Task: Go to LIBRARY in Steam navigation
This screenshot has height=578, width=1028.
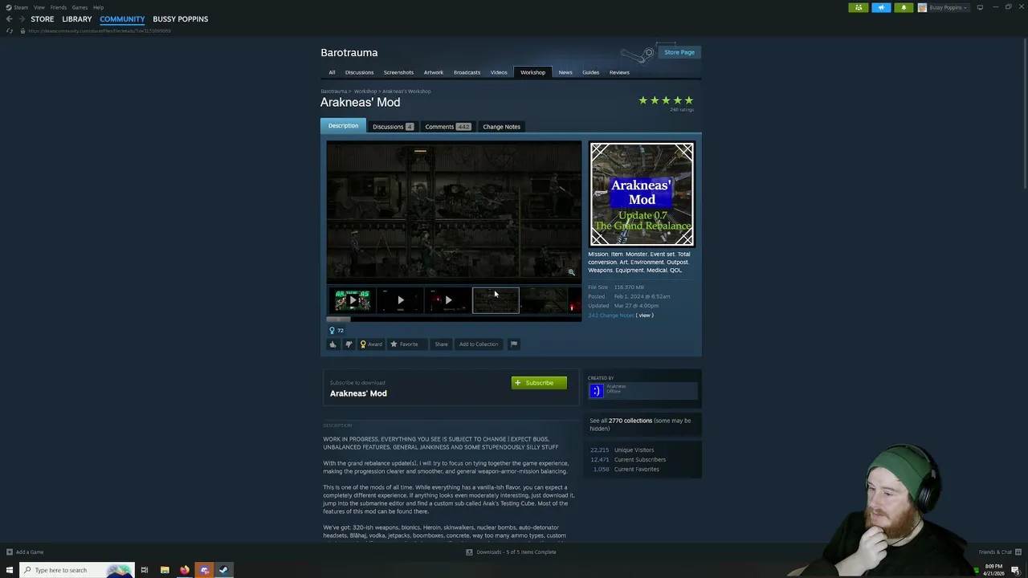Action: (77, 19)
